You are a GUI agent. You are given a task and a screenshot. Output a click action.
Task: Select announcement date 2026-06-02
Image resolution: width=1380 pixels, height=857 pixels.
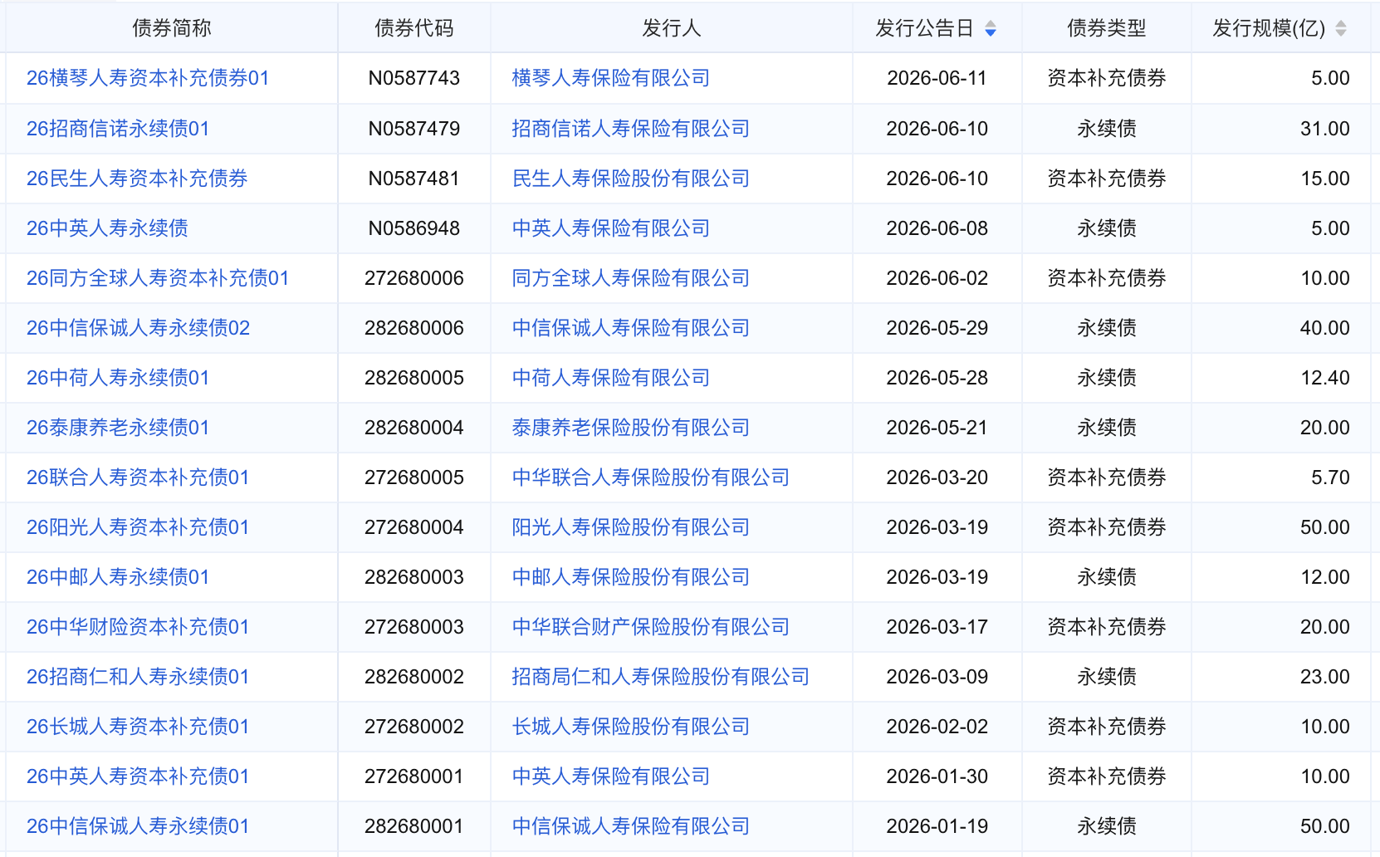point(937,278)
